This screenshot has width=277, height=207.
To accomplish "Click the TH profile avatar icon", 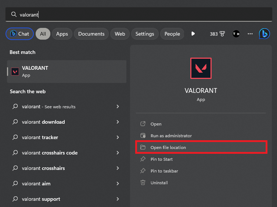I will [236, 34].
